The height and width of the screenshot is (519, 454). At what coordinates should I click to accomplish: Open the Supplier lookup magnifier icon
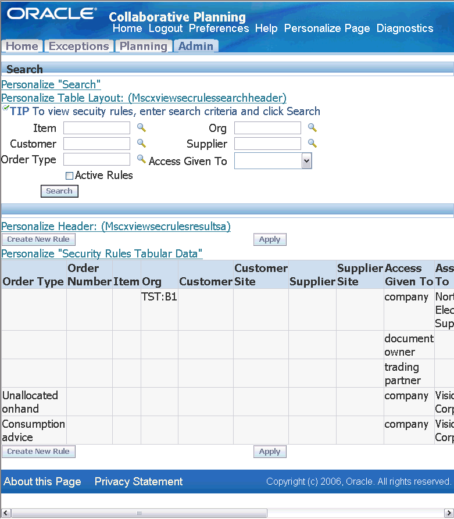(312, 143)
